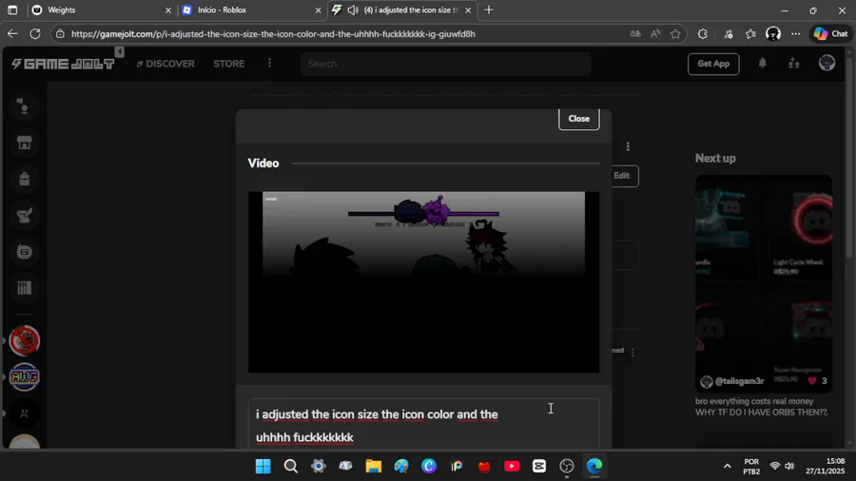
Task: Click the video preview in the dialog
Action: 423,282
